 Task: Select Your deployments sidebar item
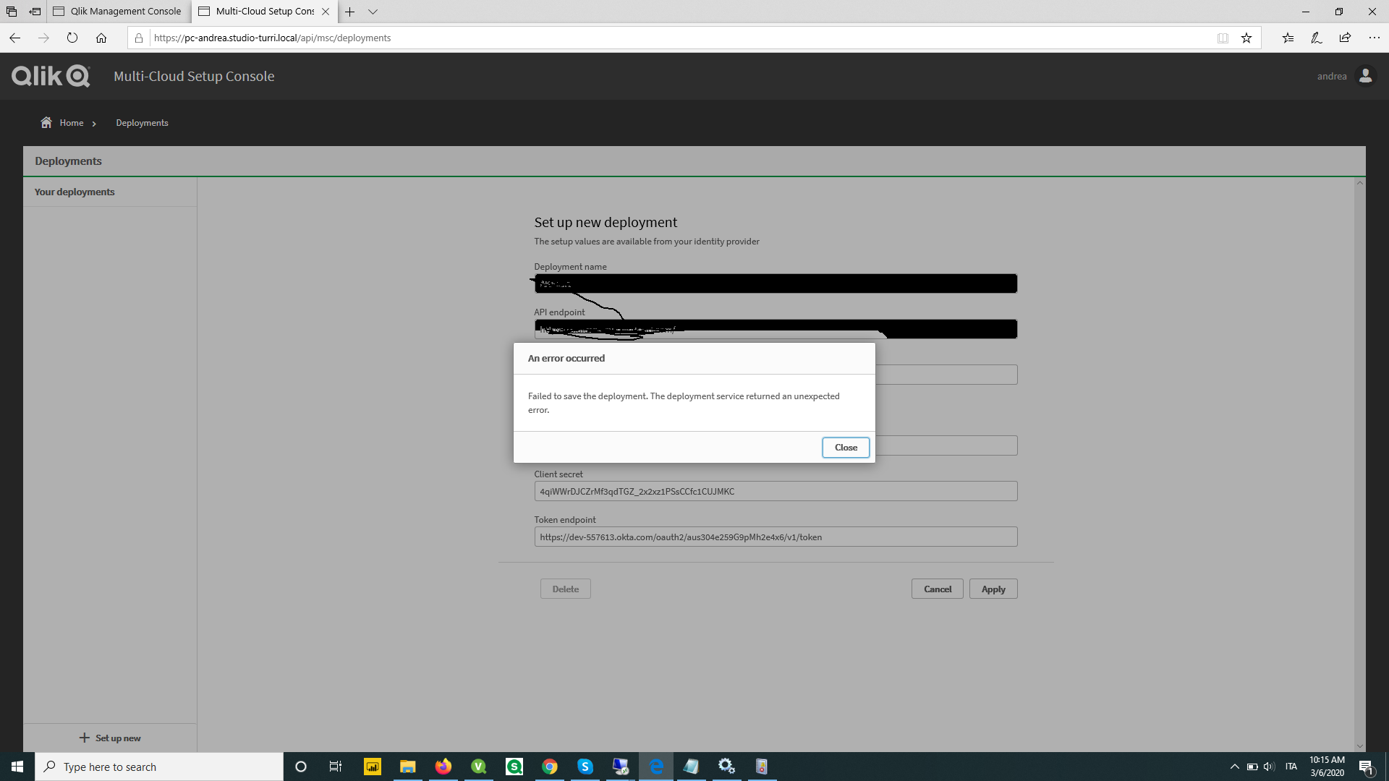coord(75,192)
